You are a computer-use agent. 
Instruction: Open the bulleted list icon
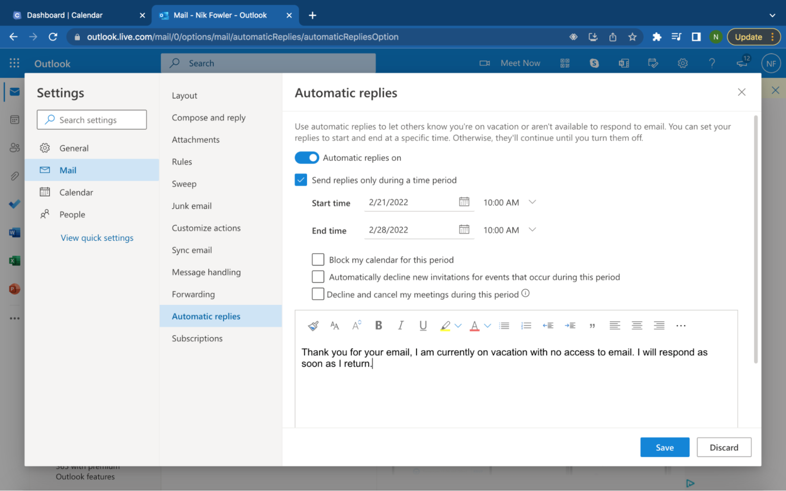coord(504,325)
